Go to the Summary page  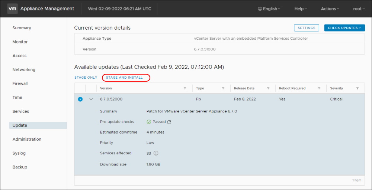coord(22,28)
